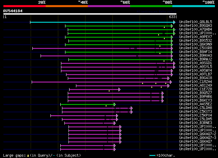Click the cyan ~100% segment of the color scale
Image resolution: width=218 pixels, height=158 pixels.
(x=193, y=6)
